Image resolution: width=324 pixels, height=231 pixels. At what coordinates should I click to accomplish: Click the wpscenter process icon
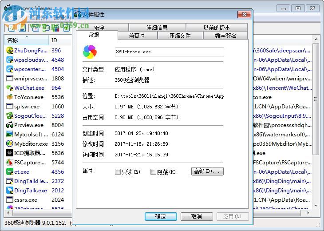(x=9, y=69)
